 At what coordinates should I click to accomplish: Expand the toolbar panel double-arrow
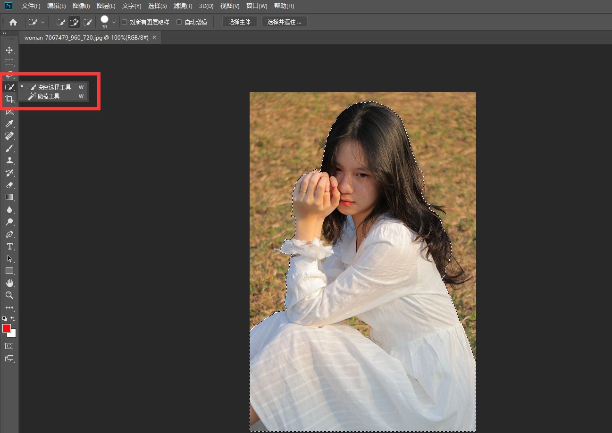point(4,33)
